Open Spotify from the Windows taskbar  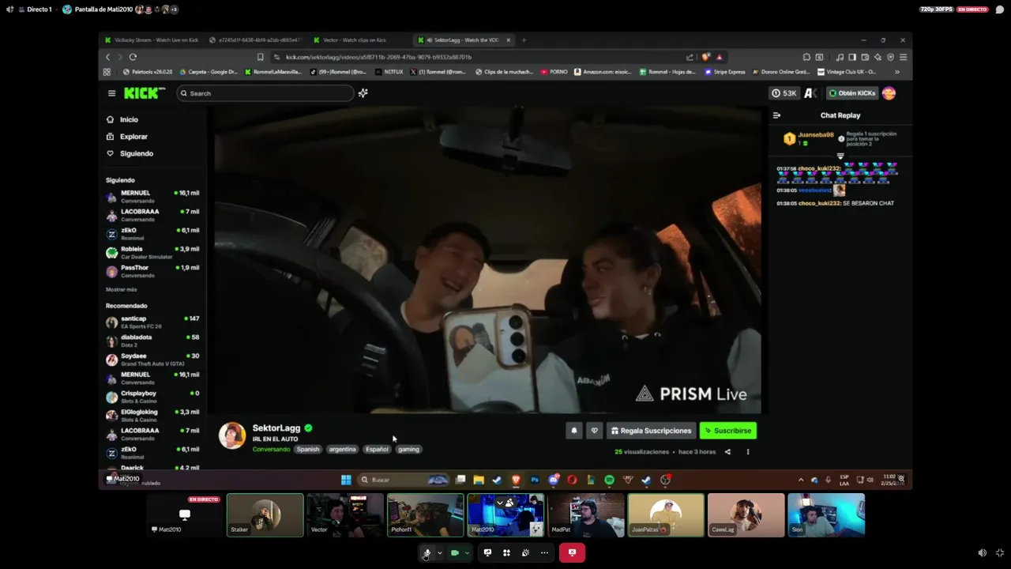[x=609, y=480]
